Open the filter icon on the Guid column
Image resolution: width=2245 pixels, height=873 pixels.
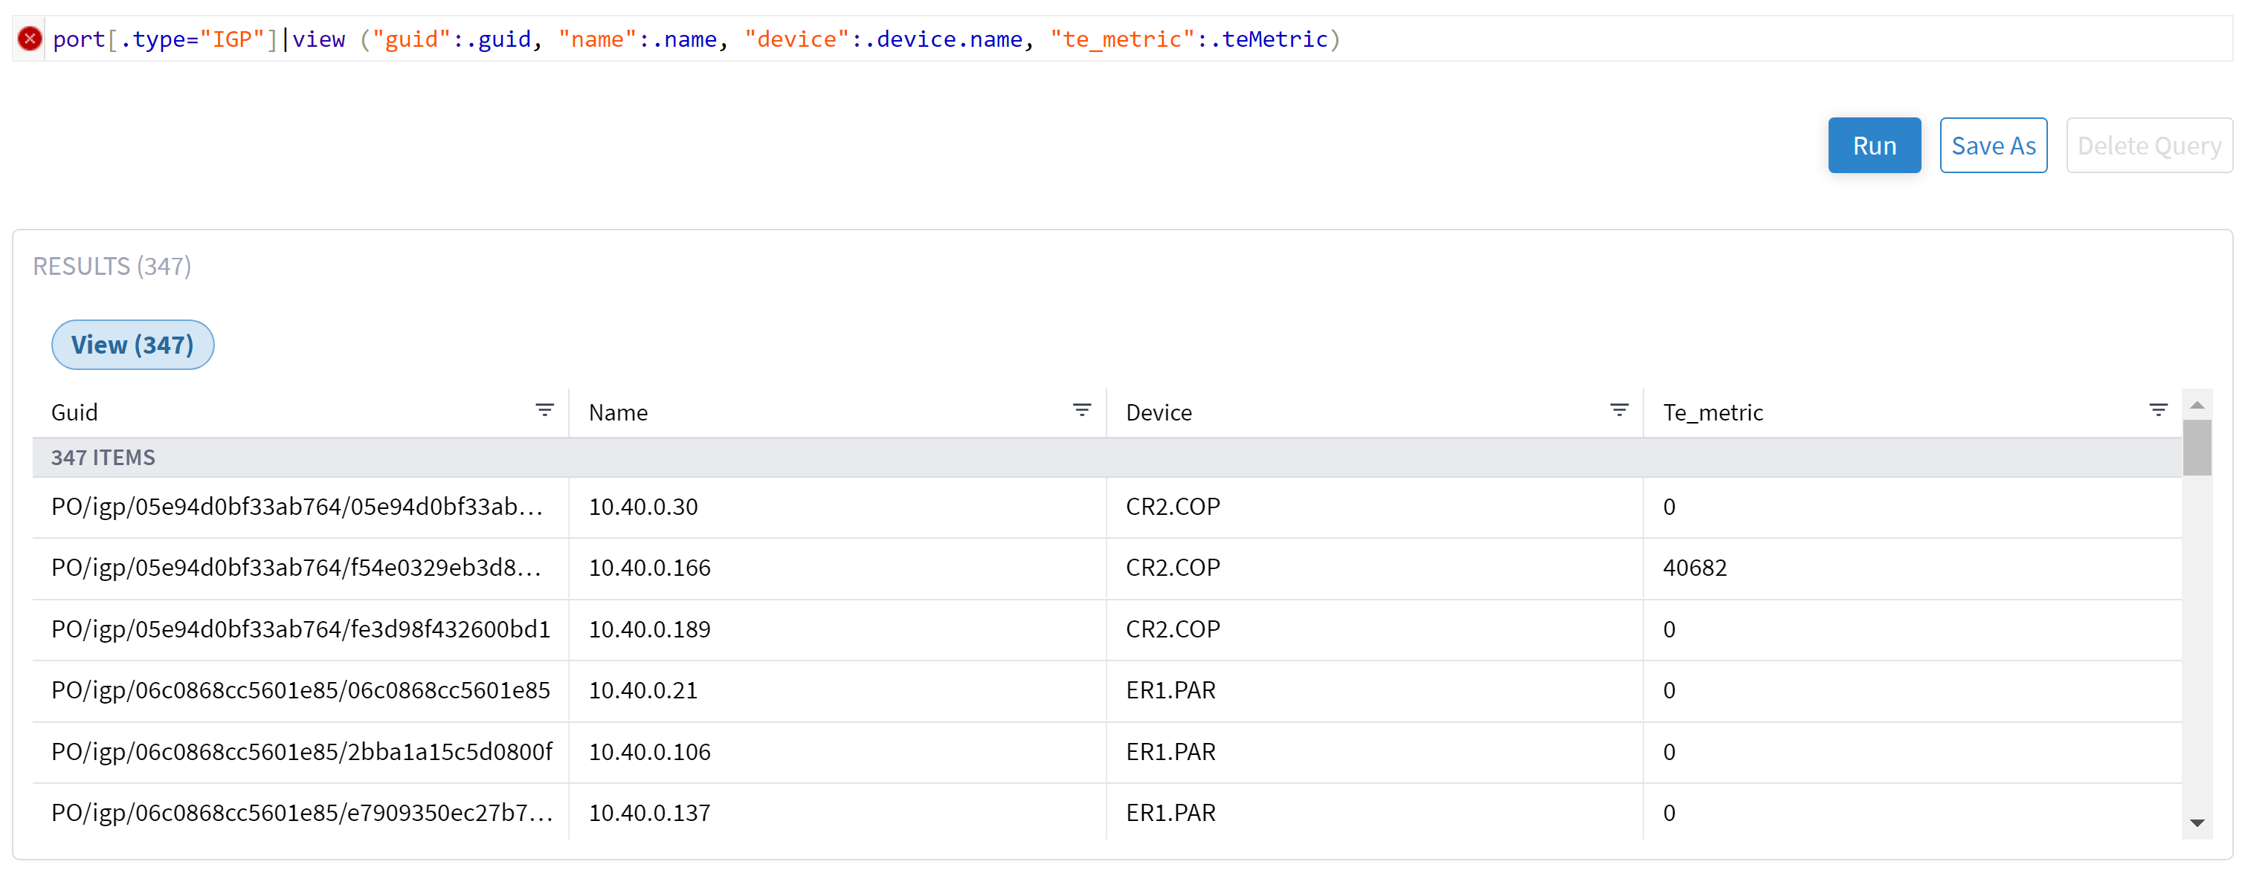[x=544, y=410]
